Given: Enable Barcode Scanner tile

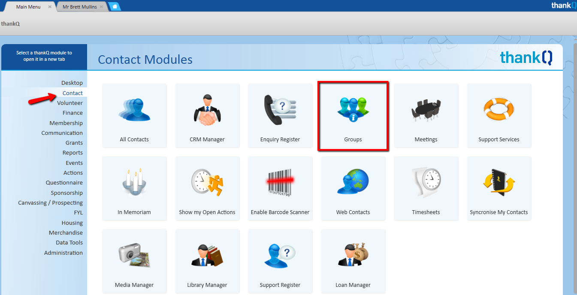Looking at the screenshot, I should (280, 188).
